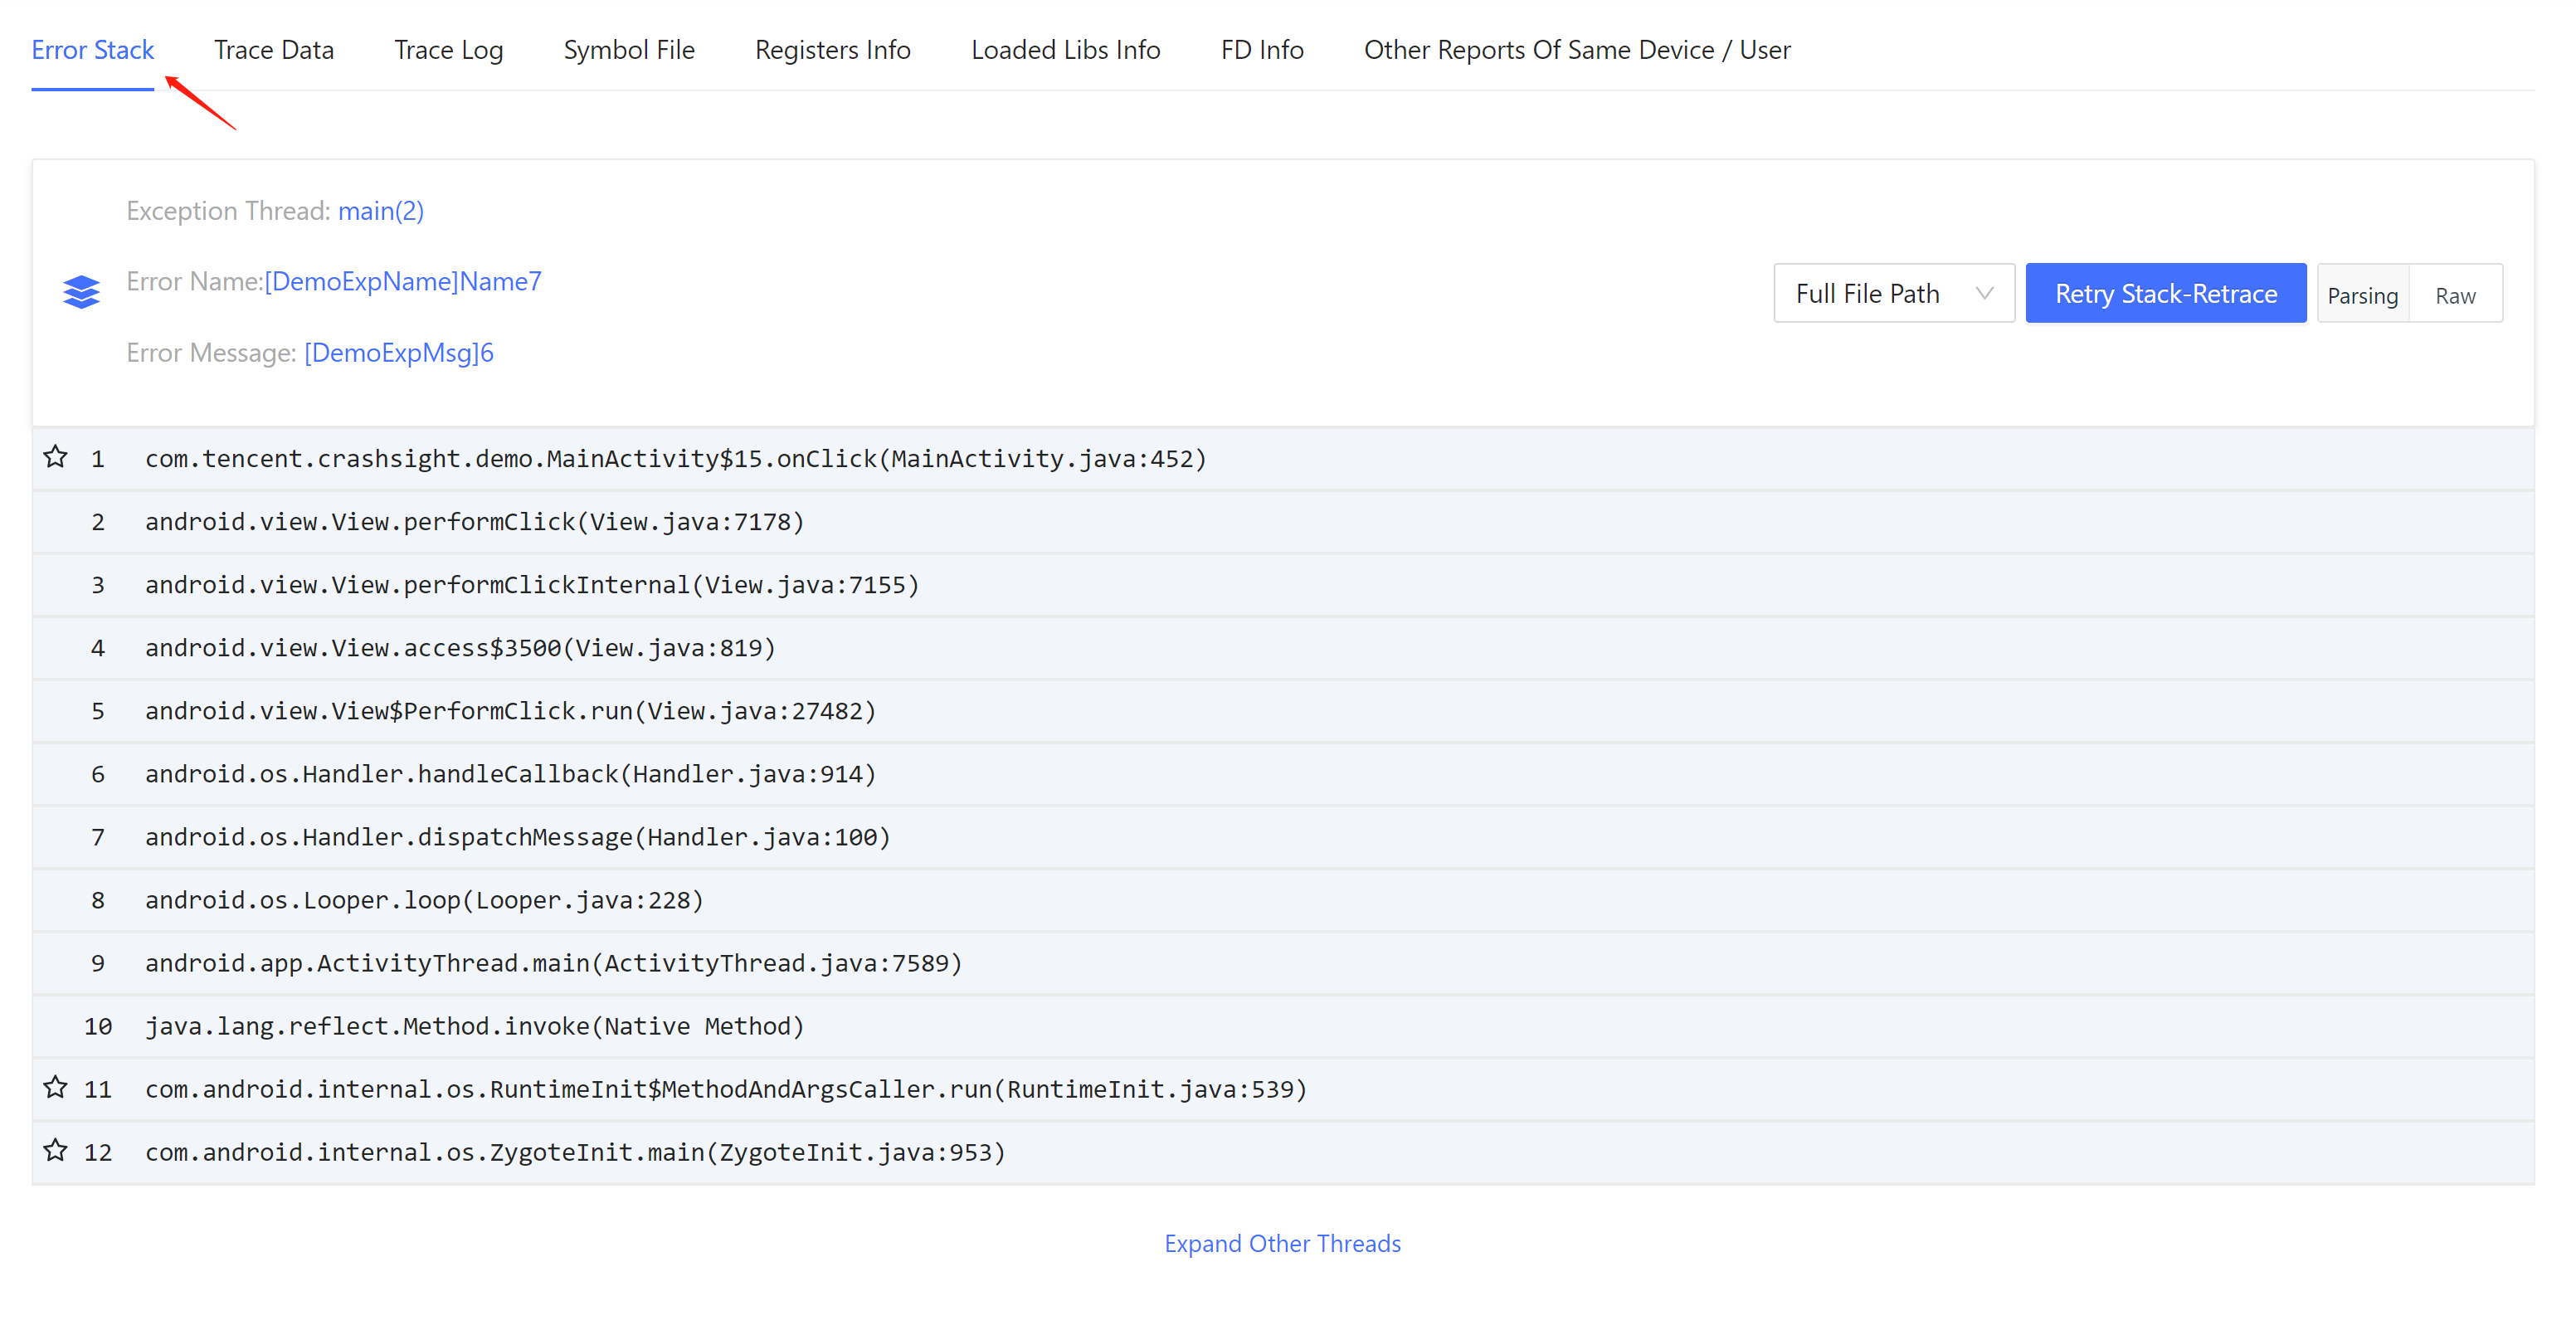Select frame Handler.dispatchMessage(Handler.java:100)
The image size is (2576, 1330).
(x=1283, y=837)
